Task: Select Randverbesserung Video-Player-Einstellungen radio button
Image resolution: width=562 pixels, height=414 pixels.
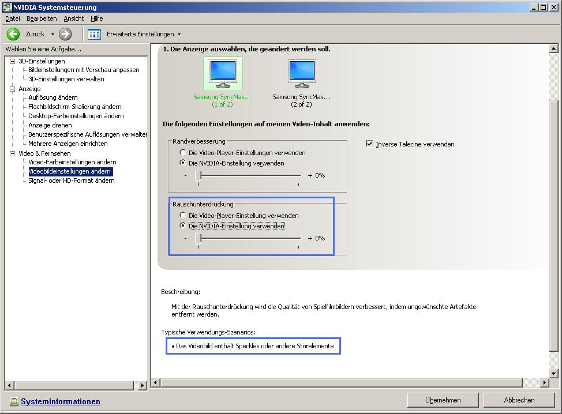Action: click(x=183, y=152)
